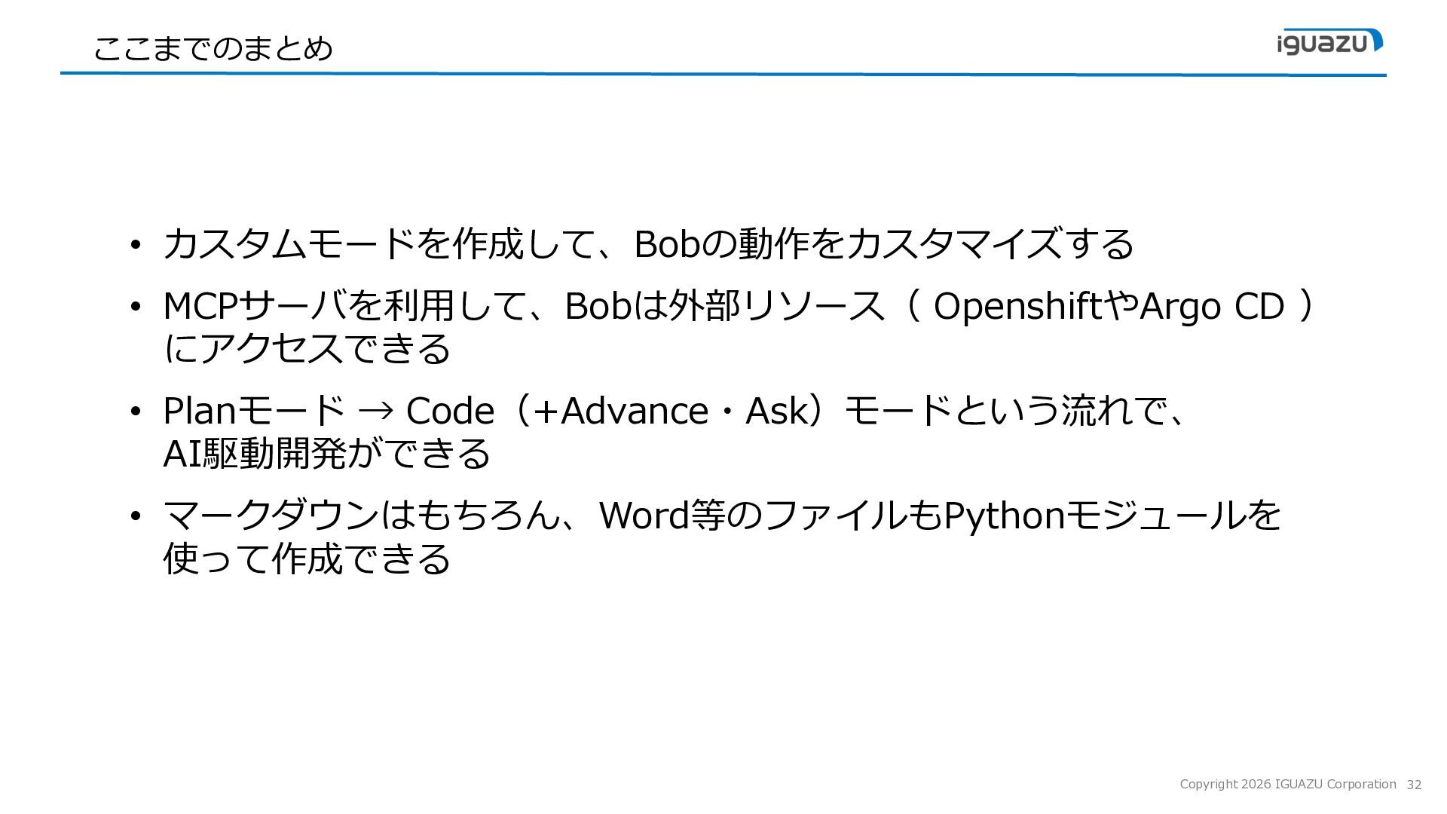The height and width of the screenshot is (814, 1447).
Task: Click the line AI駆動開発ができる
Action: point(327,453)
